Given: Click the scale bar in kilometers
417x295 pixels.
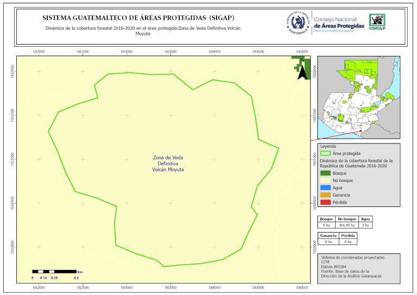Looking at the screenshot, I should 54,271.
